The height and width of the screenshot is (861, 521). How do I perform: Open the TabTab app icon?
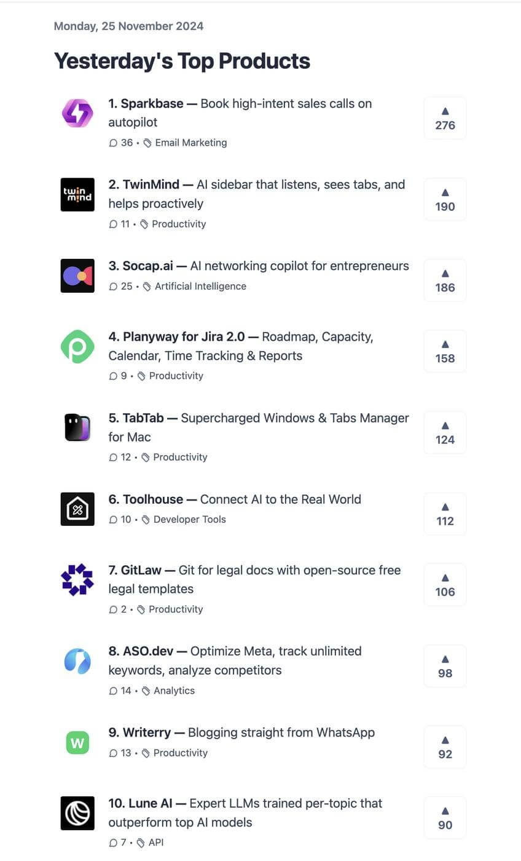(x=77, y=427)
